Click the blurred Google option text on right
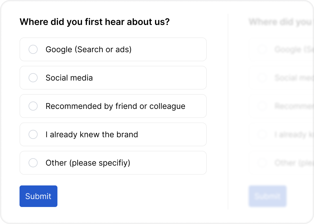The width and height of the screenshot is (314, 224). pos(293,50)
